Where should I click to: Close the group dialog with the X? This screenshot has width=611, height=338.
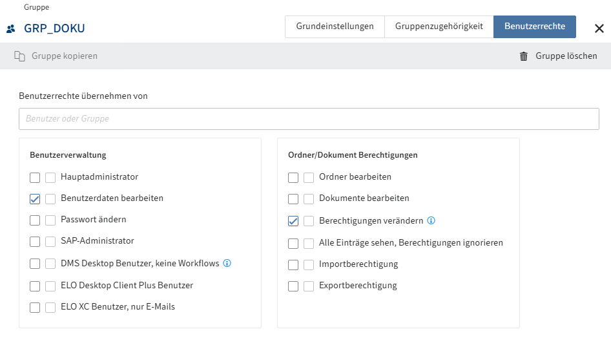pyautogui.click(x=599, y=28)
